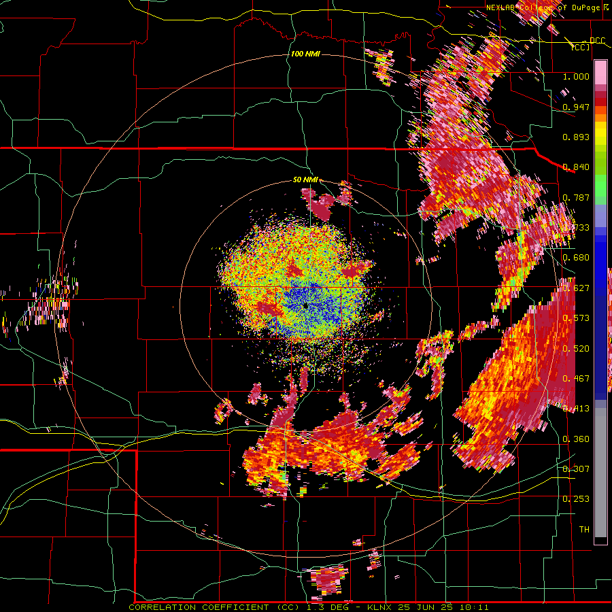Click the dark red segment of the color bar
Image resolution: width=612 pixels, height=612 pixels.
coord(600,101)
